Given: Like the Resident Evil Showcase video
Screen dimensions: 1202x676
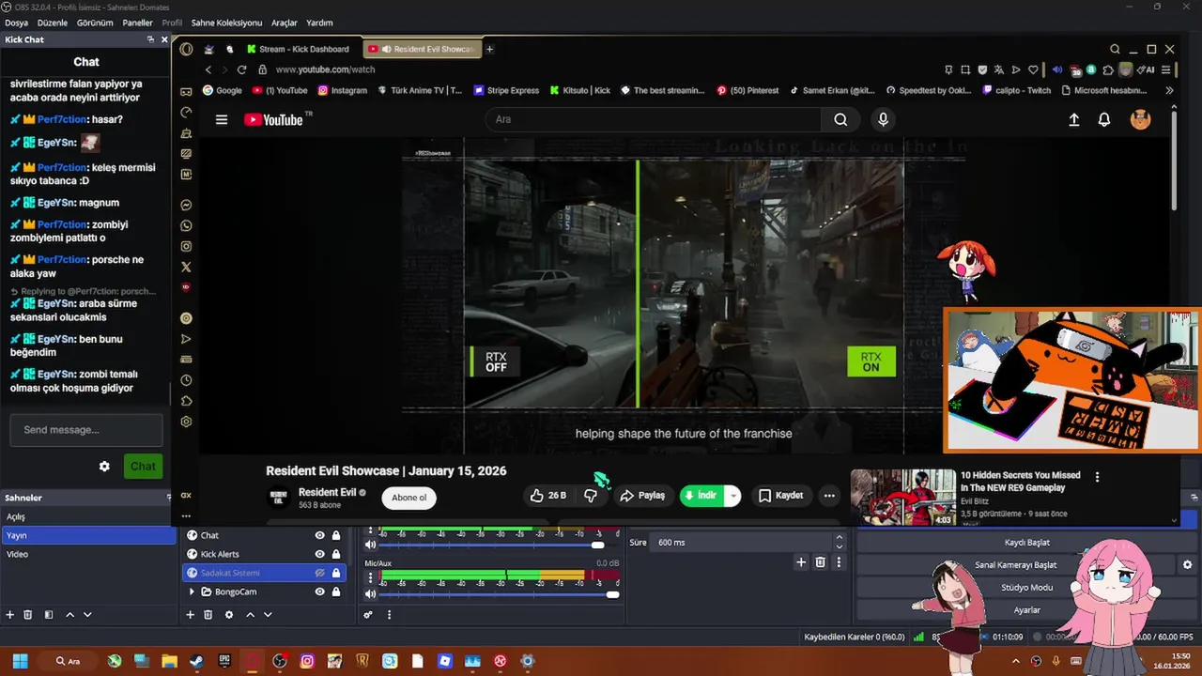Looking at the screenshot, I should point(547,496).
